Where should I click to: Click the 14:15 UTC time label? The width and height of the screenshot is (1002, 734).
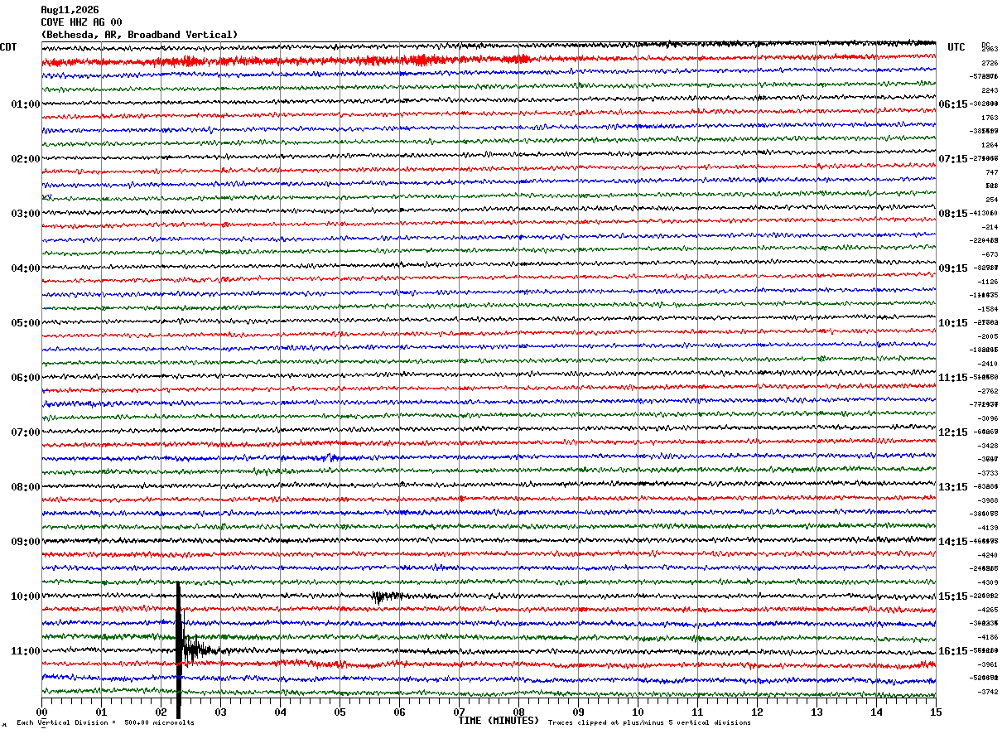tap(954, 542)
